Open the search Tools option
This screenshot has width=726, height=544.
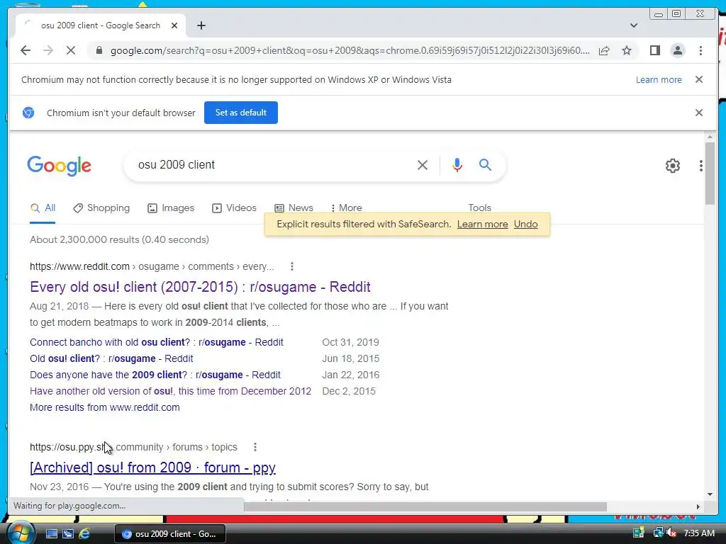(479, 208)
